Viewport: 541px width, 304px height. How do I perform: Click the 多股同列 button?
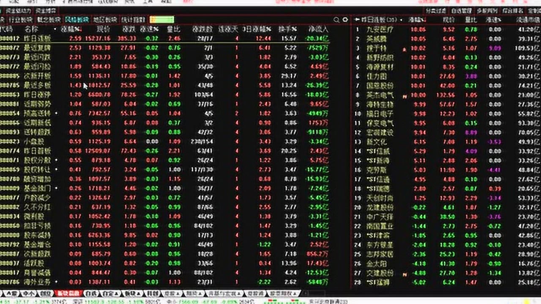[x=487, y=11]
